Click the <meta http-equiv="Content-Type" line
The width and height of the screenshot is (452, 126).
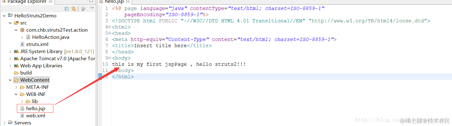(224, 39)
